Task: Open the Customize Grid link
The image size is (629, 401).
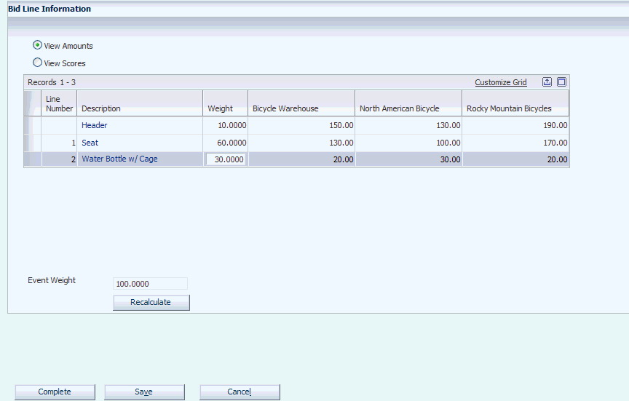Action: 501,82
